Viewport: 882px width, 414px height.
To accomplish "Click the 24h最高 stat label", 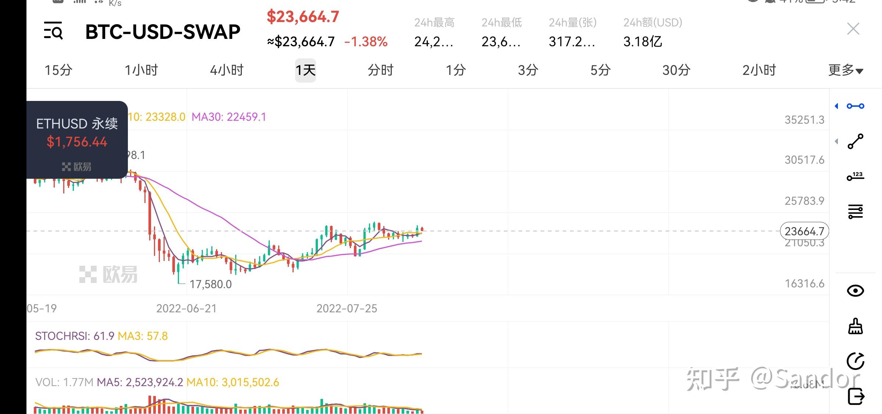I will tap(434, 23).
